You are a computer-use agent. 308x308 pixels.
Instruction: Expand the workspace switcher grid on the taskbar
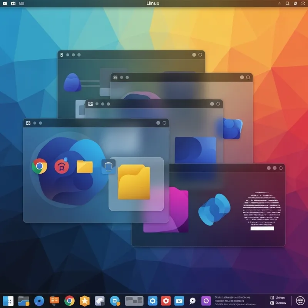[134, 301]
